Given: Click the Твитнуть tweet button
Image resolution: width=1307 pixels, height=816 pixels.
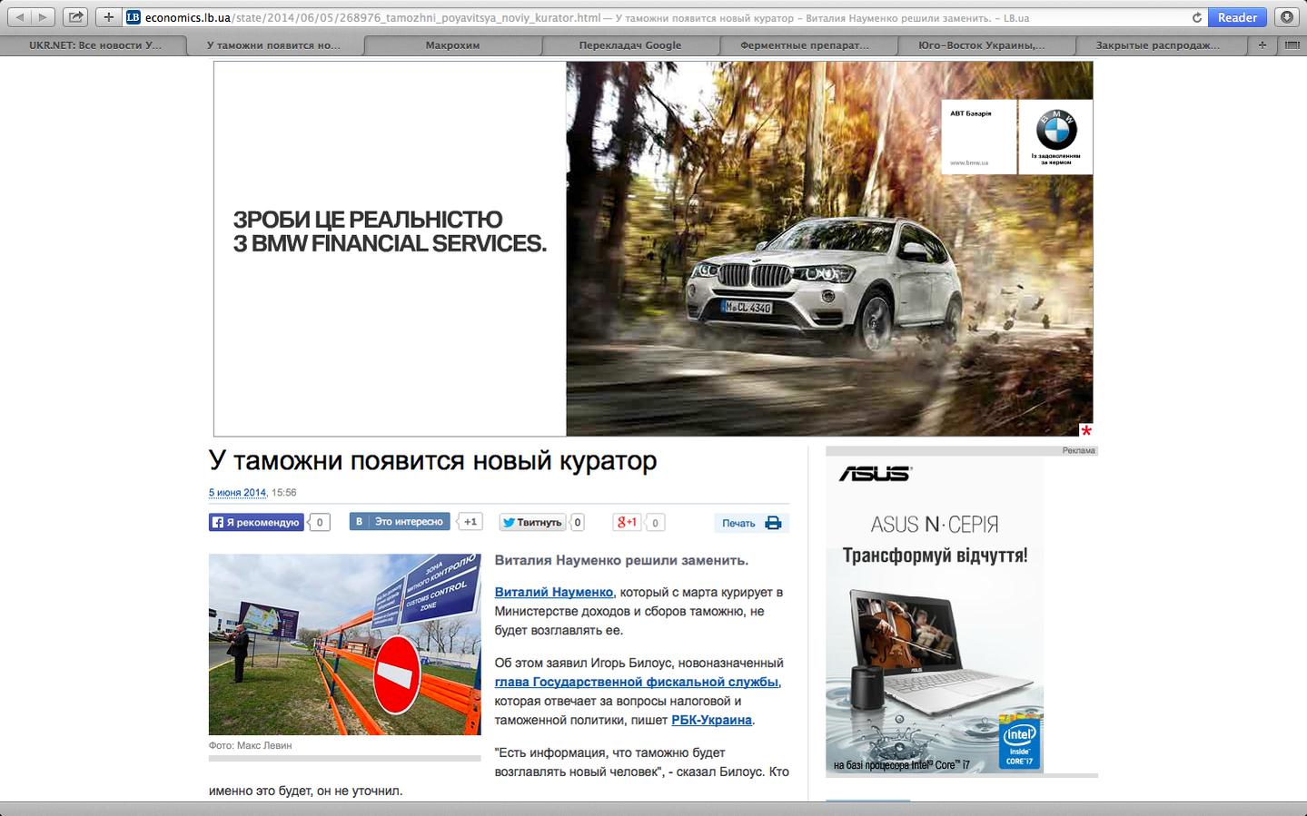Looking at the screenshot, I should pos(532,522).
